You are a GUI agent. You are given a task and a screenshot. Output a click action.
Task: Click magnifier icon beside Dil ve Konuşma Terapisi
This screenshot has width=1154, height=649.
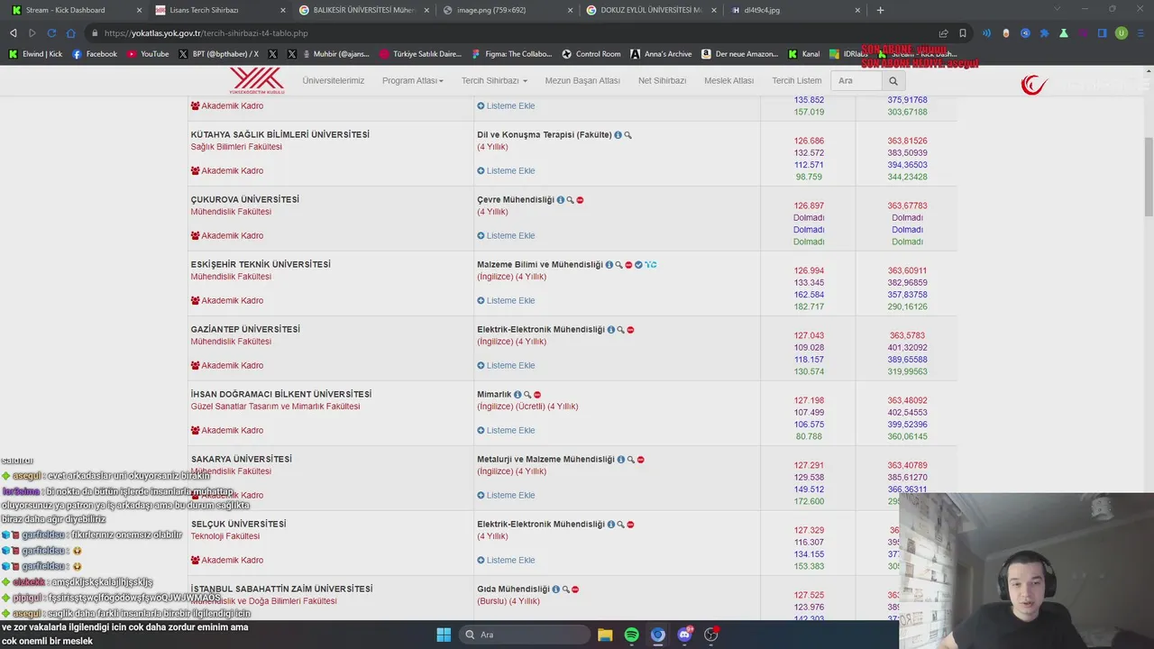point(628,135)
